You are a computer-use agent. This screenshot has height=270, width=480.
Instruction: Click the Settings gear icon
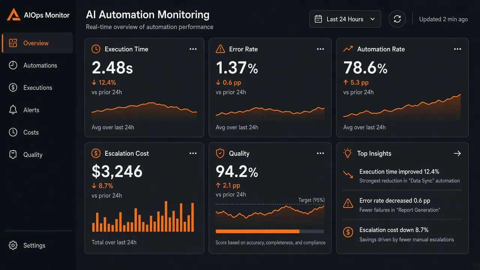coord(13,245)
